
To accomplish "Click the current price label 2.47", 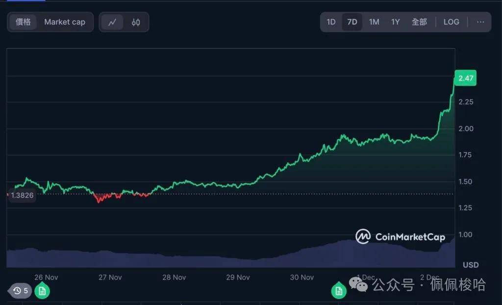I will 465,78.
